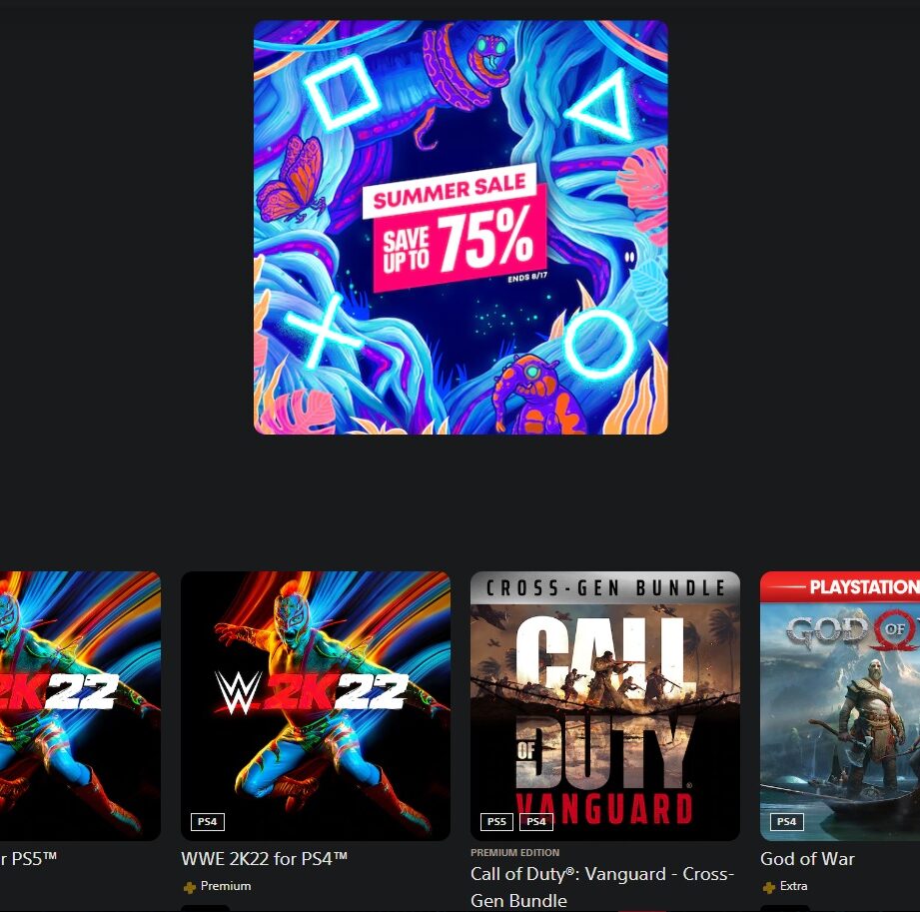Screen dimensions: 920x912
Task: Click the PS Plus icon beside Extra
Action: point(768,887)
